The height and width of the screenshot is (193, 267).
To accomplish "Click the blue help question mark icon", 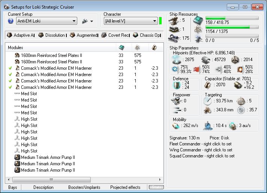I will click(10, 21).
